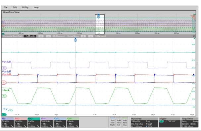The height and width of the screenshot is (131, 201).
Task: Open the Trigger settings badge
Action: pos(170,122)
